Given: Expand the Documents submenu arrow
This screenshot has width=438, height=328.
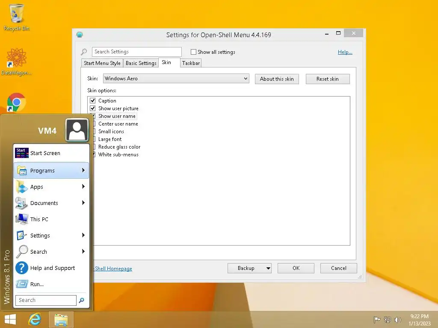Looking at the screenshot, I should click(x=83, y=203).
